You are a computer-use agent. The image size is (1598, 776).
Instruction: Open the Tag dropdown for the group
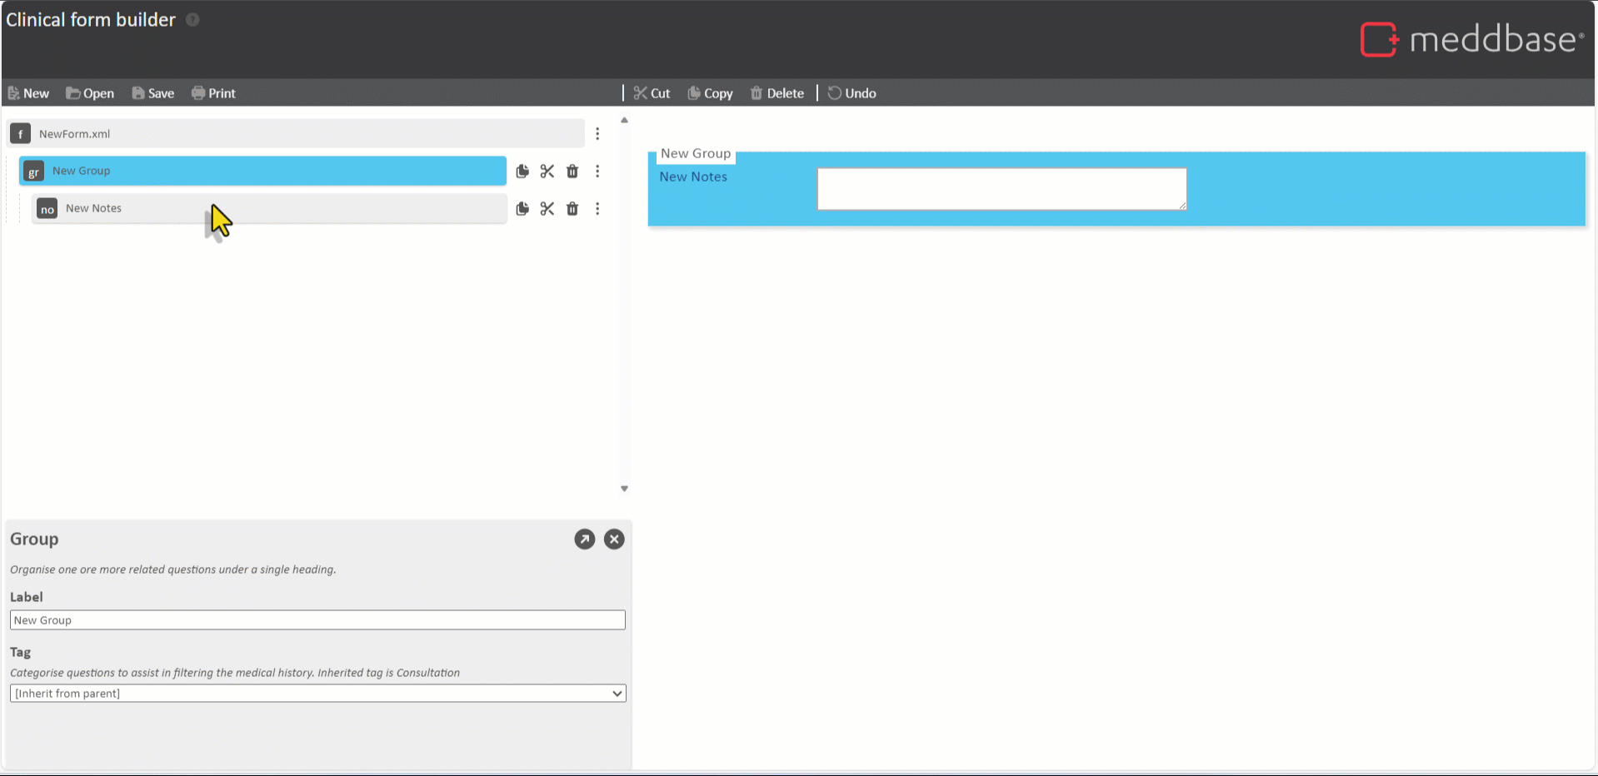tap(317, 694)
